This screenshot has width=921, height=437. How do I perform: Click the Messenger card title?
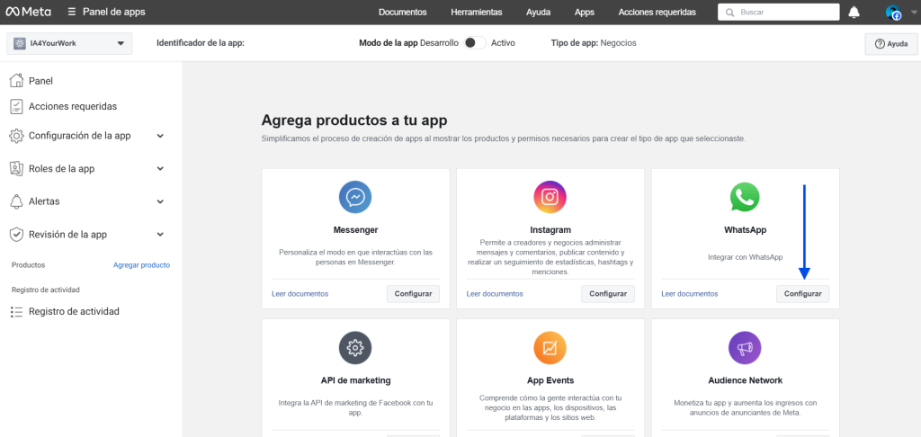click(x=355, y=229)
